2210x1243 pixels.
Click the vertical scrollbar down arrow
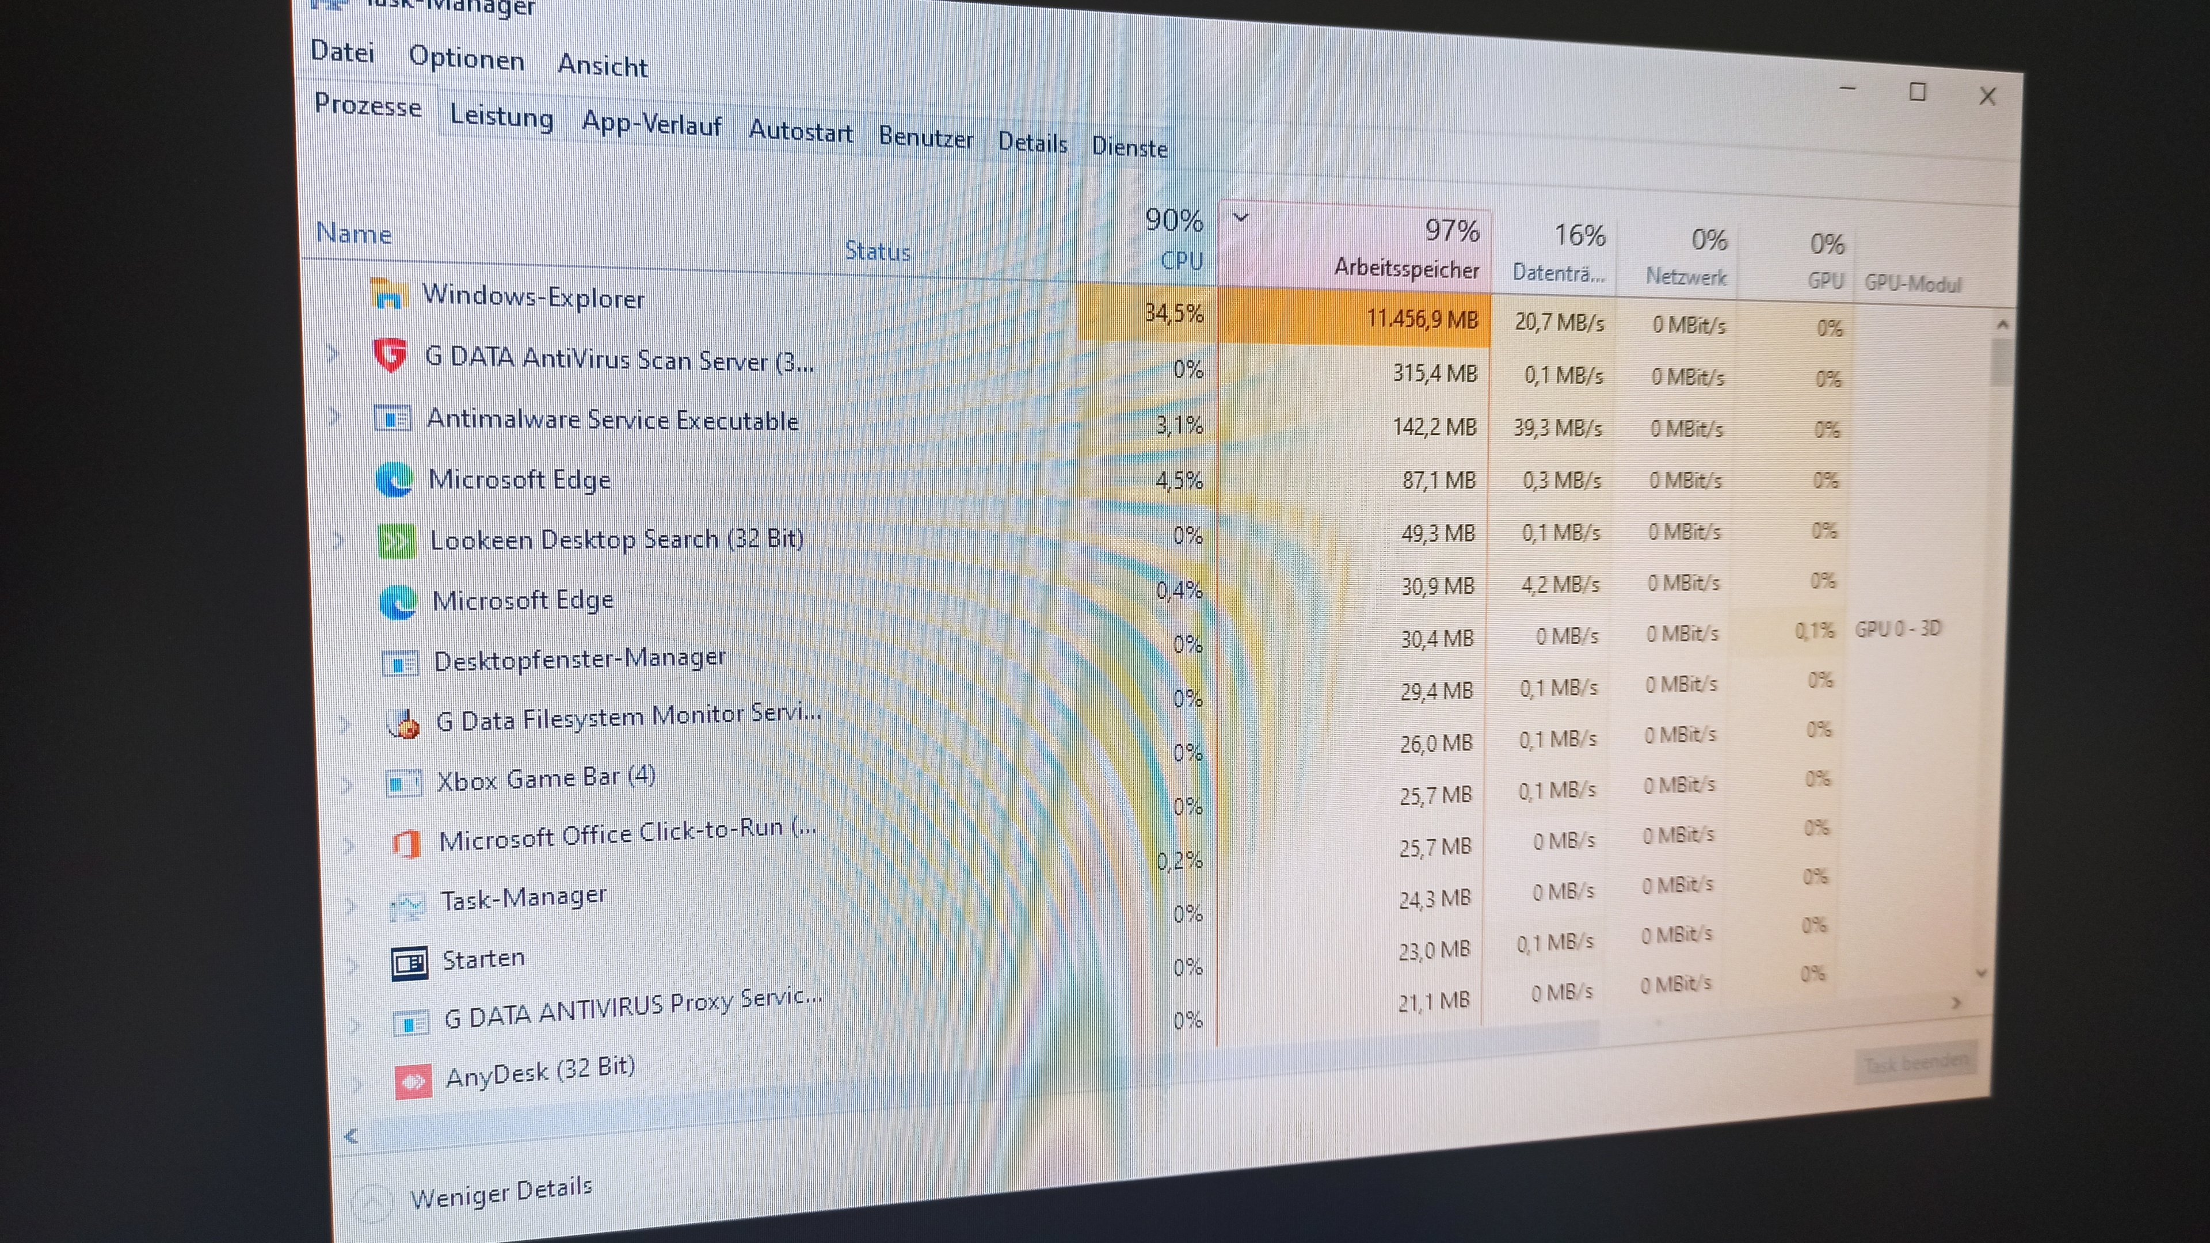click(1981, 973)
